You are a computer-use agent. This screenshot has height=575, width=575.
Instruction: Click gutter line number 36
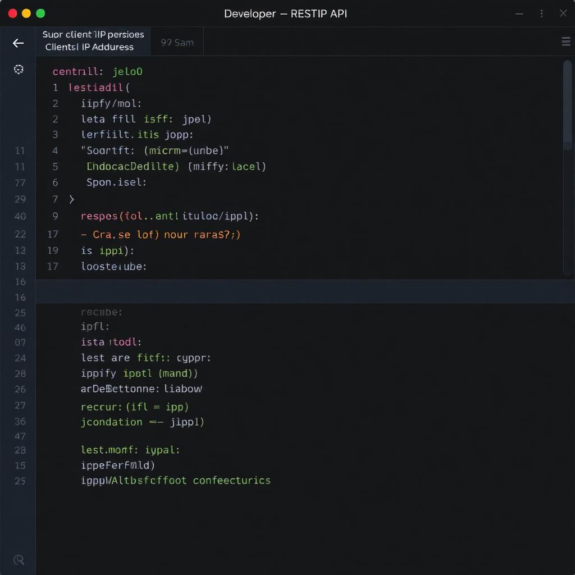pos(20,422)
